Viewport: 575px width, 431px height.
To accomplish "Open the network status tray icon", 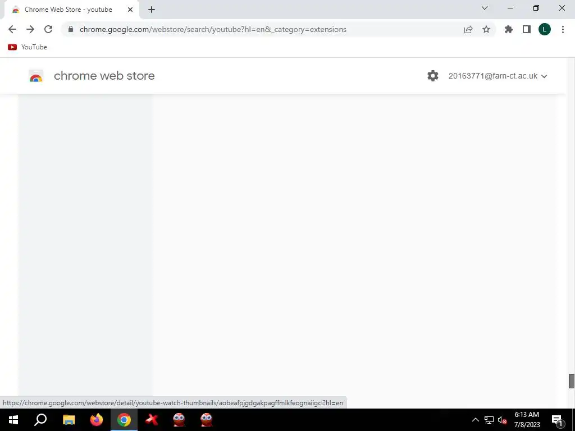I will point(489,420).
